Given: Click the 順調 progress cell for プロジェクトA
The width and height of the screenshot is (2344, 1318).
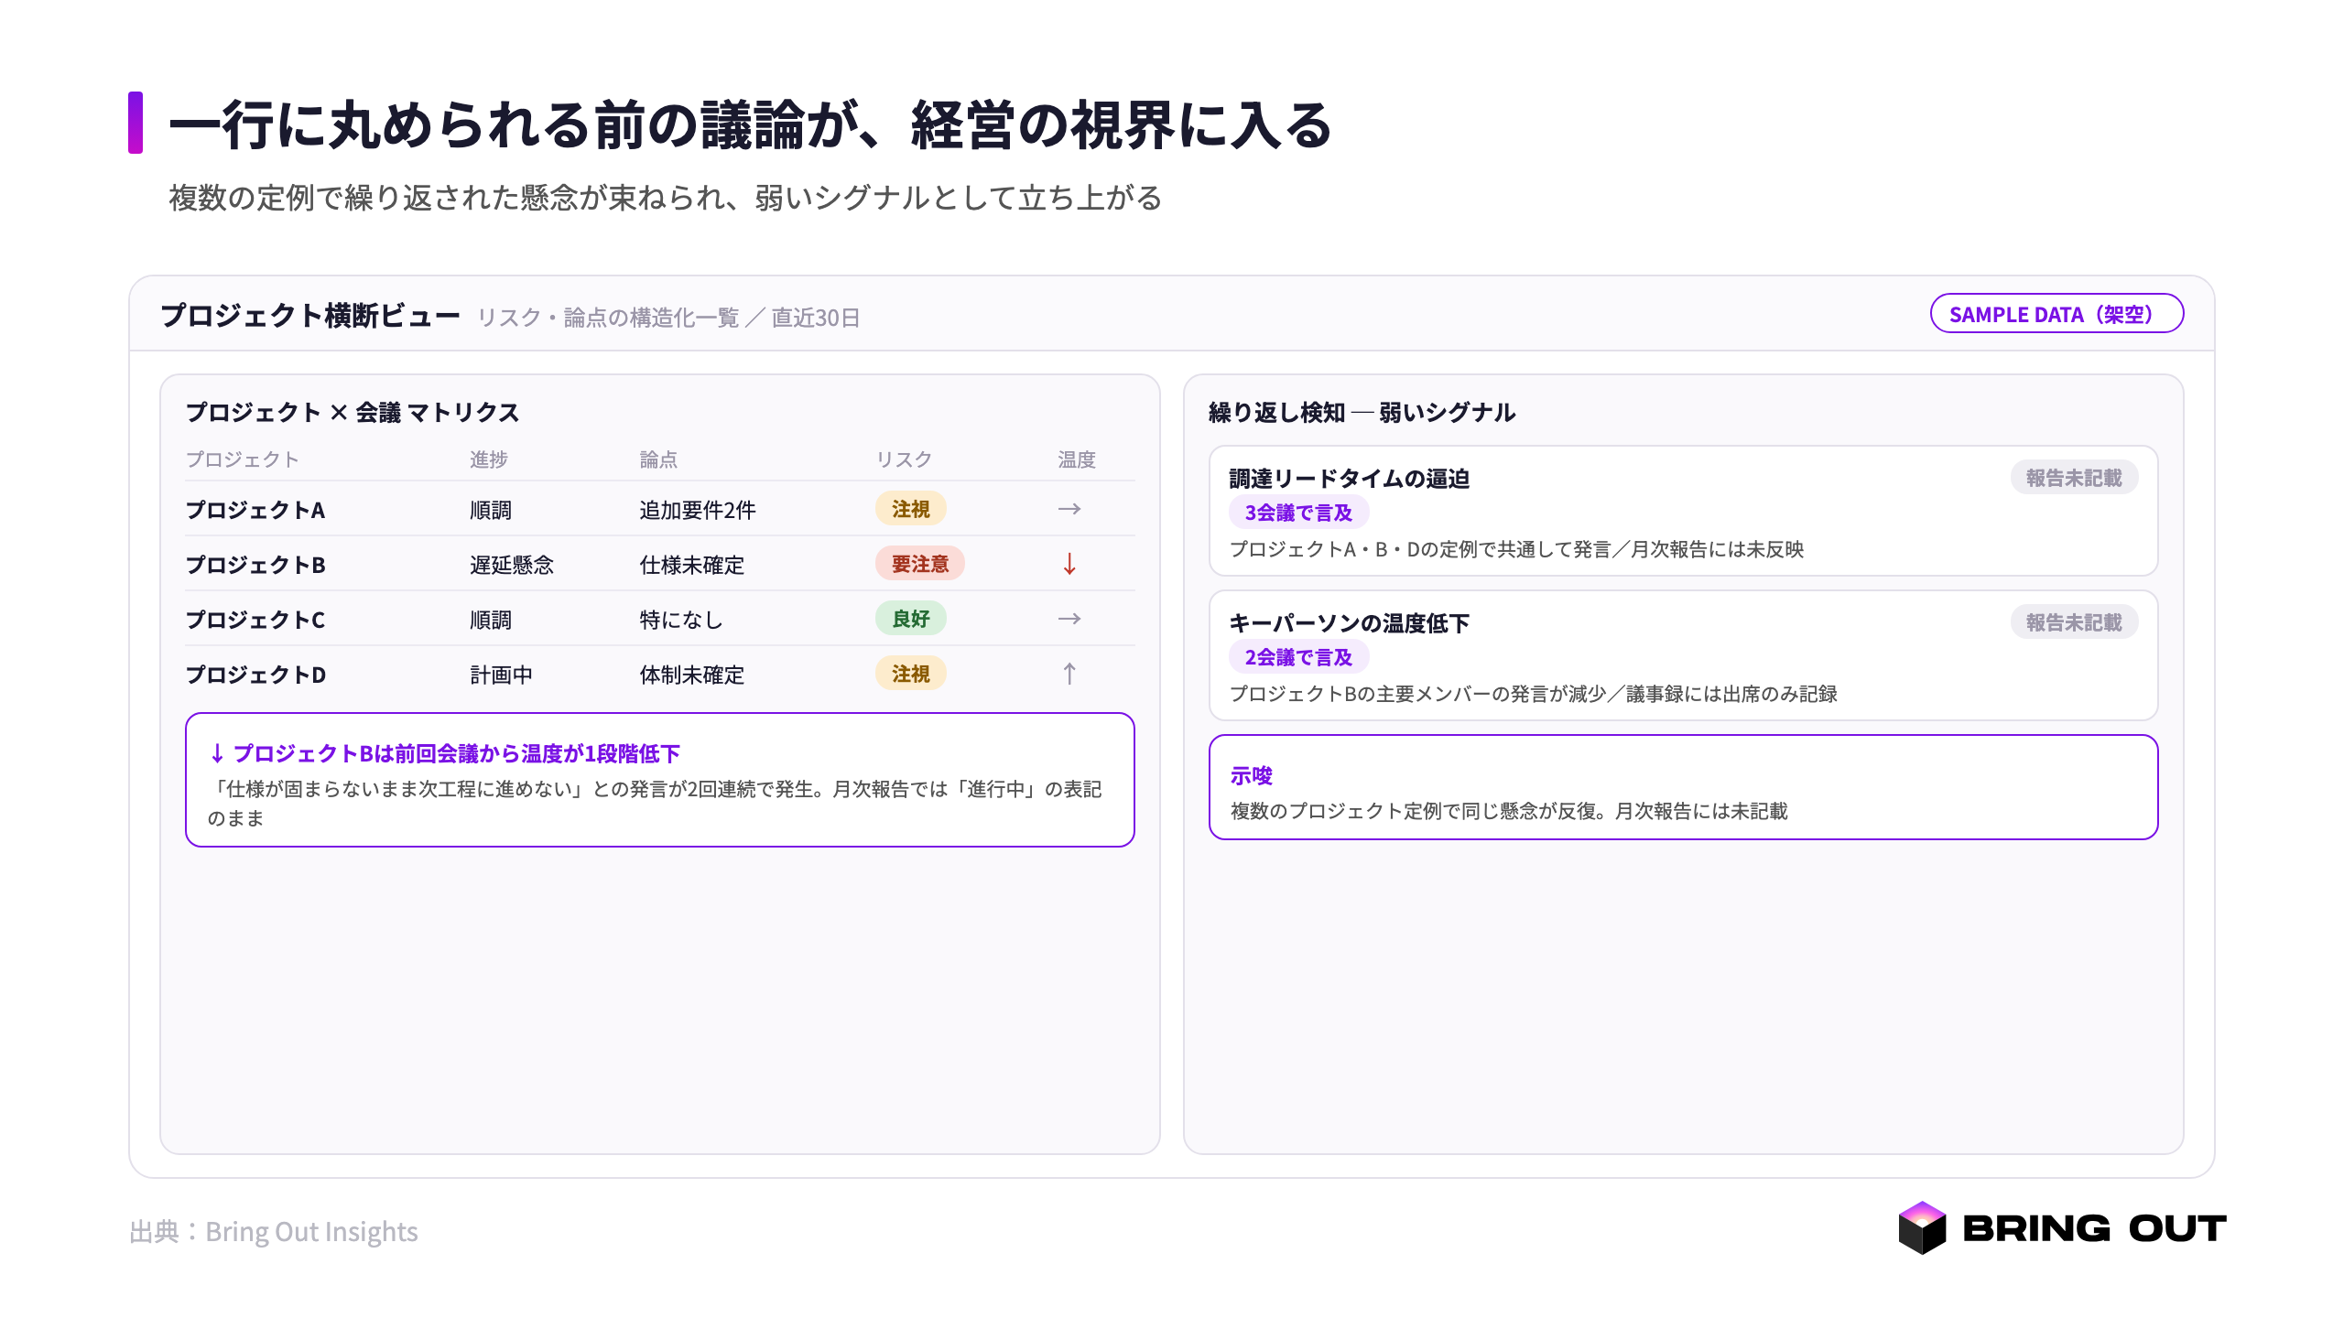Looking at the screenshot, I should point(491,510).
